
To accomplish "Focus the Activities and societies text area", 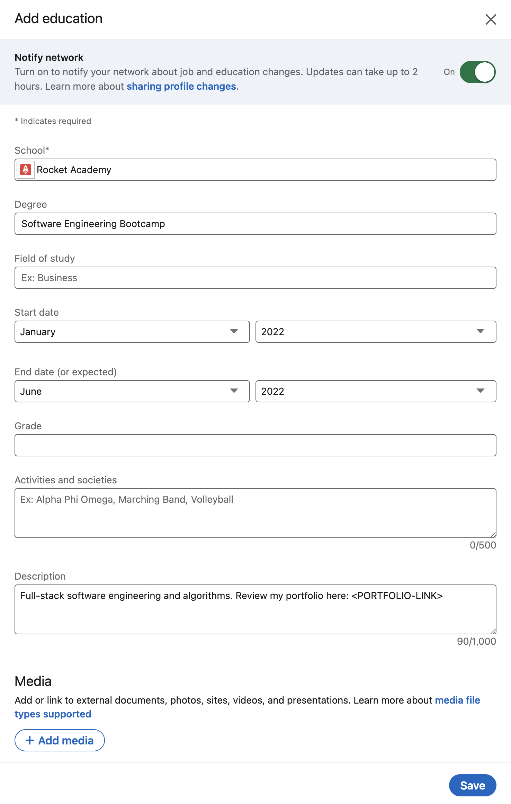I will click(x=255, y=513).
